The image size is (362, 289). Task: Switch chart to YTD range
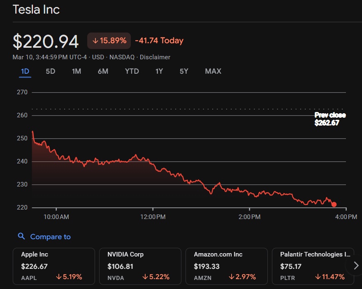(x=132, y=71)
